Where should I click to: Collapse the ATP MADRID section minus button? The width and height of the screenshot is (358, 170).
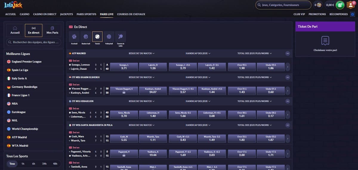point(288,53)
